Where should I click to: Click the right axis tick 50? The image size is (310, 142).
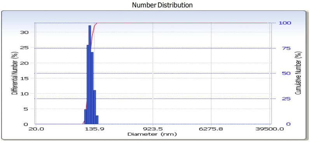point(286,73)
